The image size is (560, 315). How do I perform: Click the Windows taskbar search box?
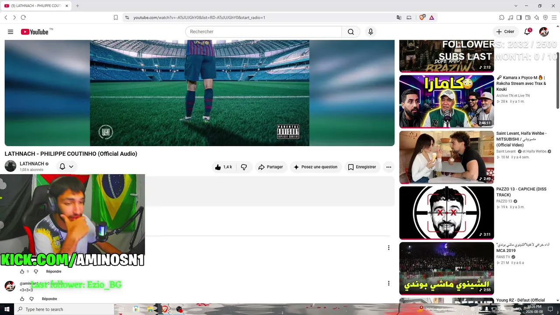click(x=64, y=309)
